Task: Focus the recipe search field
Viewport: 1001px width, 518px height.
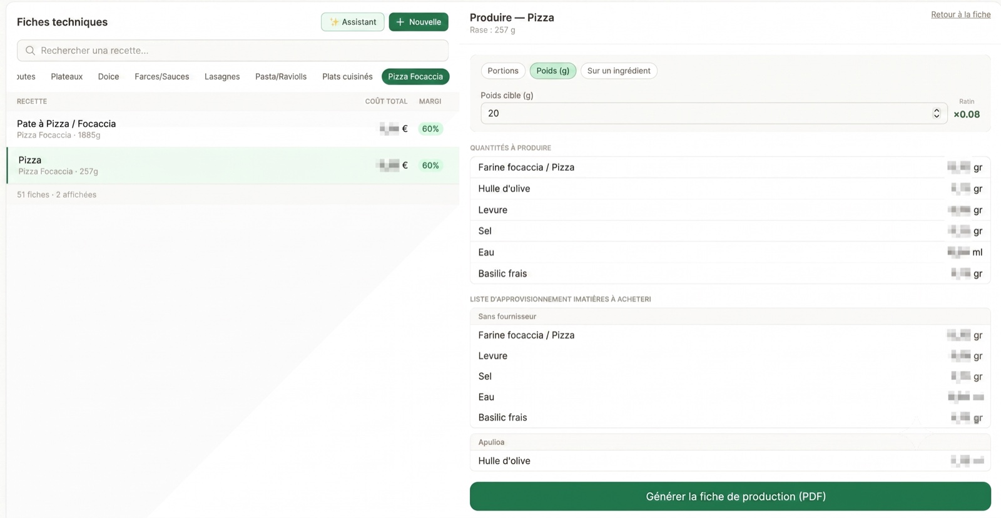Action: point(233,51)
